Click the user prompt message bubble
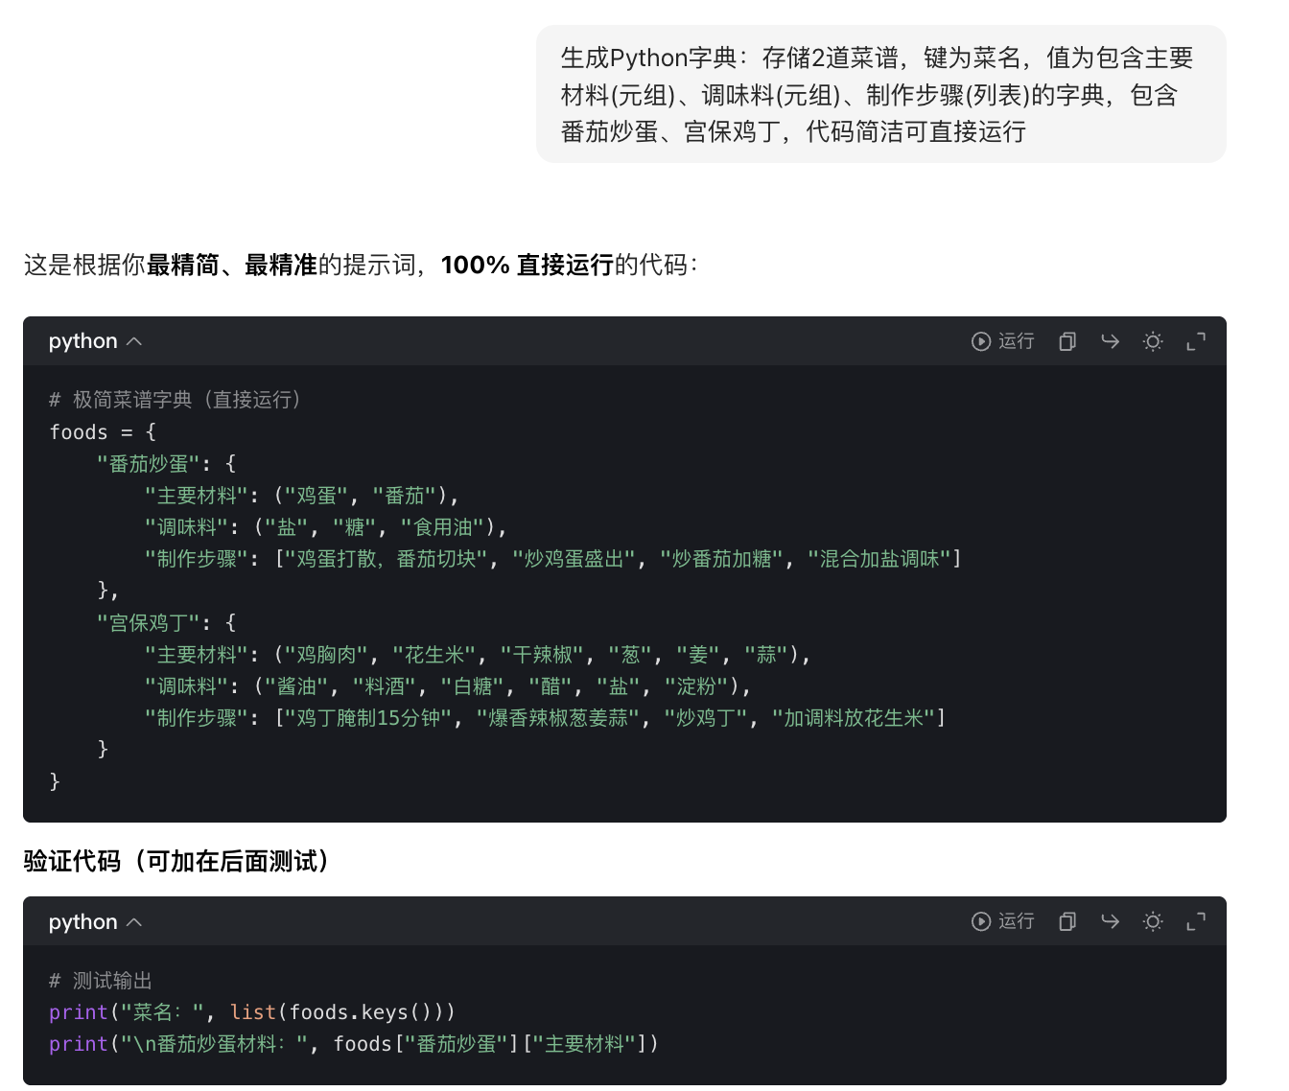This screenshot has width=1289, height=1091. point(880,94)
